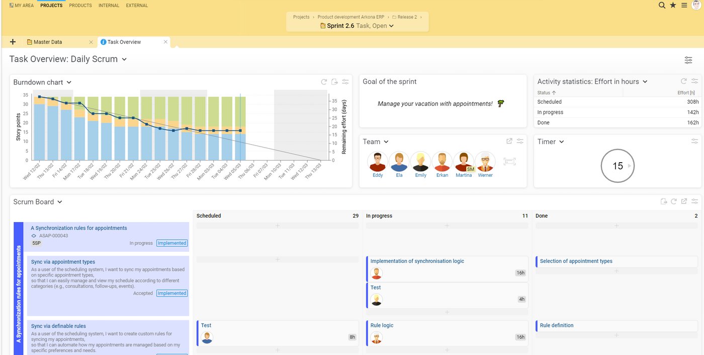Refresh the Activity statistics panel
The height and width of the screenshot is (355, 704).
pyautogui.click(x=684, y=81)
